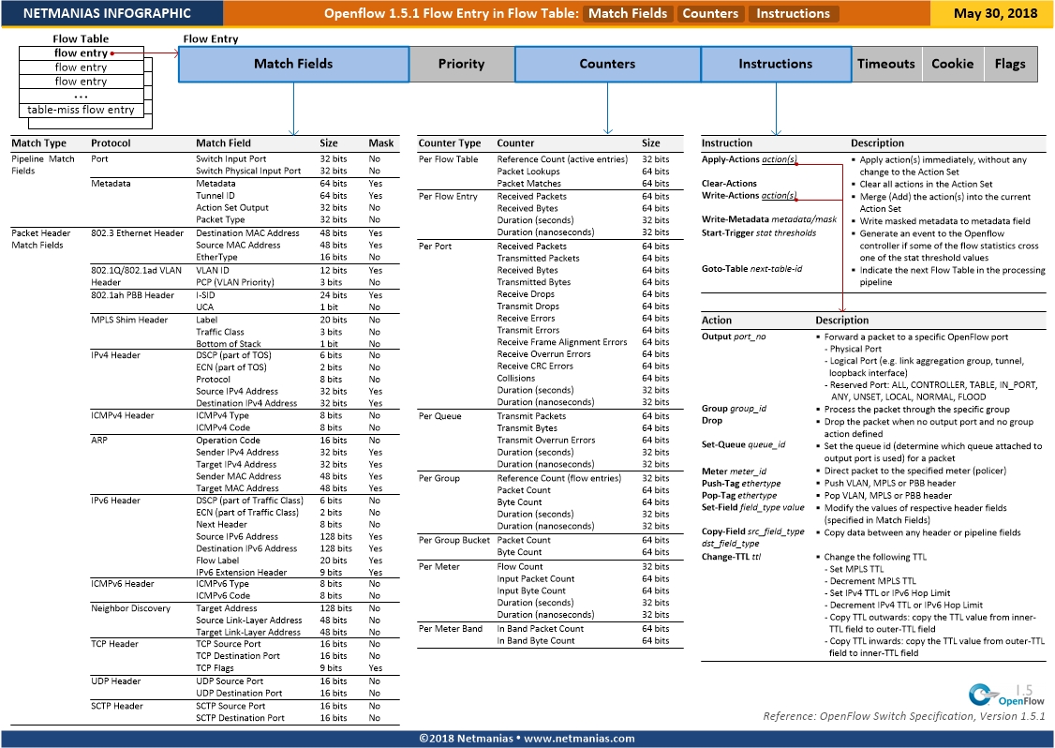Click the 'EtherType' match field
Image resolution: width=1055 pixels, height=748 pixels.
tap(216, 257)
